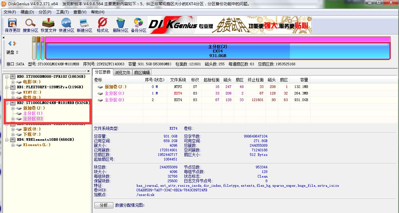Click the 分析 button
This screenshot has width=399, height=213.
coord(104,205)
